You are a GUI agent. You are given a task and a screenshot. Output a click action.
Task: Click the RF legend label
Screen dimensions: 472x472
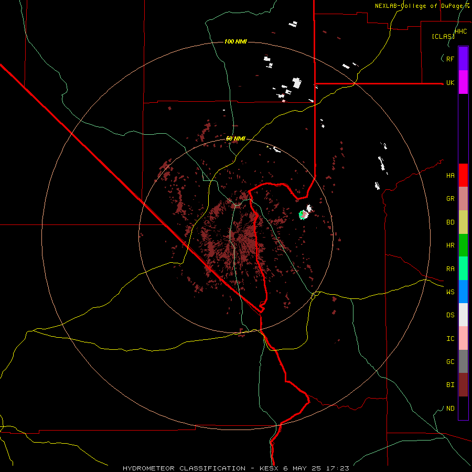click(x=450, y=59)
